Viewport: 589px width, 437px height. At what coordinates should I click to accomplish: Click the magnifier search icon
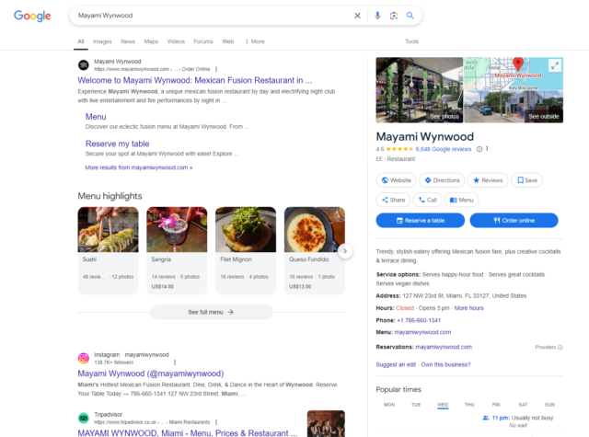pyautogui.click(x=410, y=16)
